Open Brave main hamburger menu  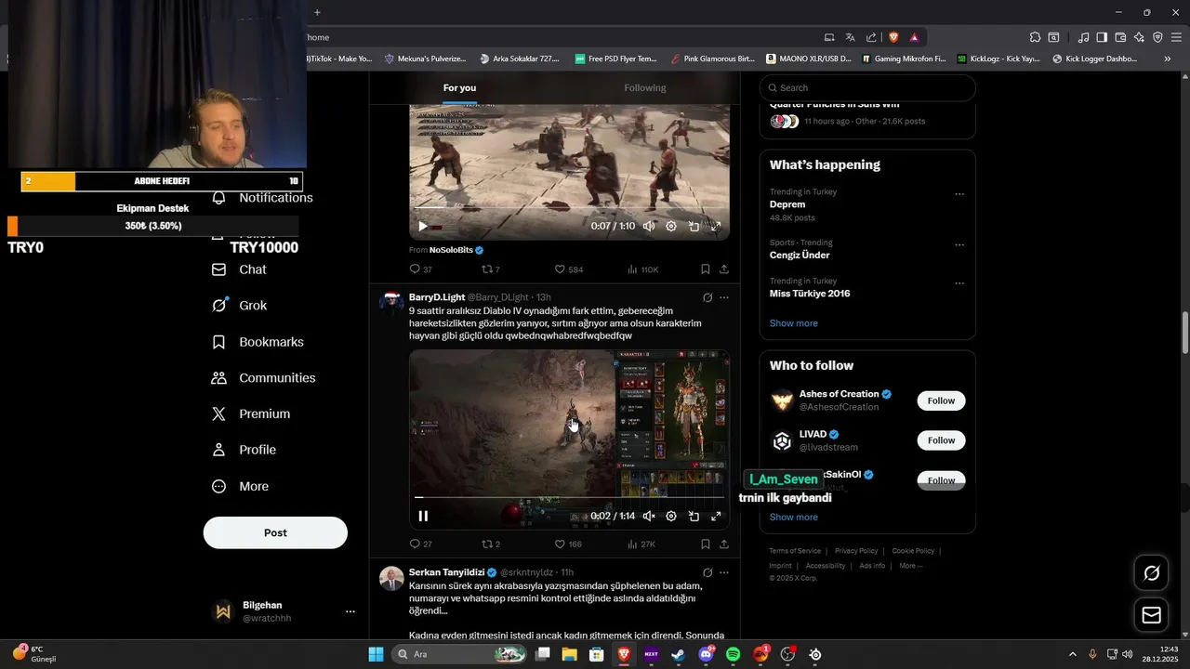click(x=1177, y=37)
